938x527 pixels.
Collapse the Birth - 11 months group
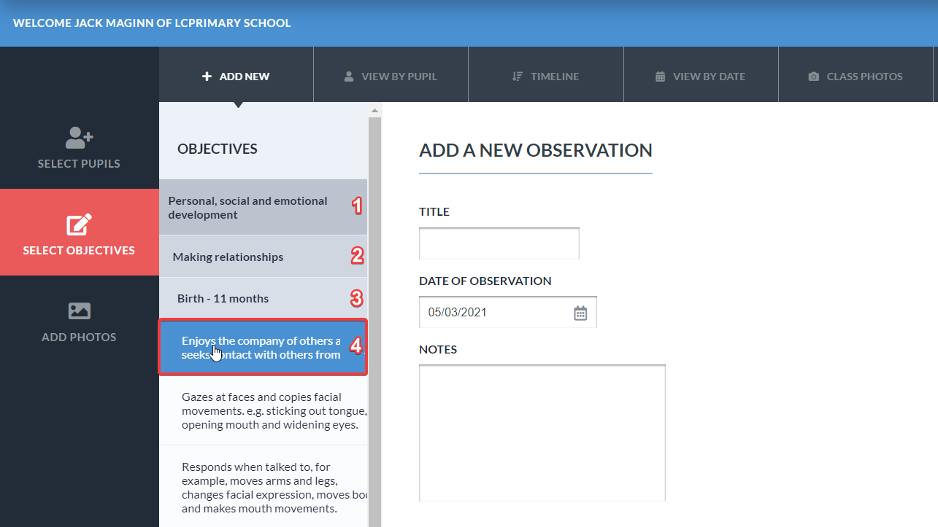point(263,299)
